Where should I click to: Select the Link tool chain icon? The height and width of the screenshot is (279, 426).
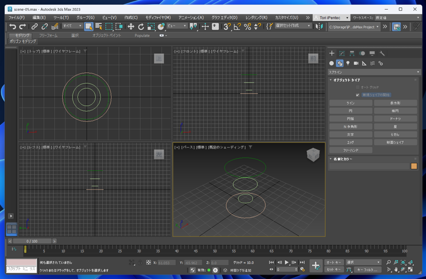pyautogui.click(x=35, y=26)
